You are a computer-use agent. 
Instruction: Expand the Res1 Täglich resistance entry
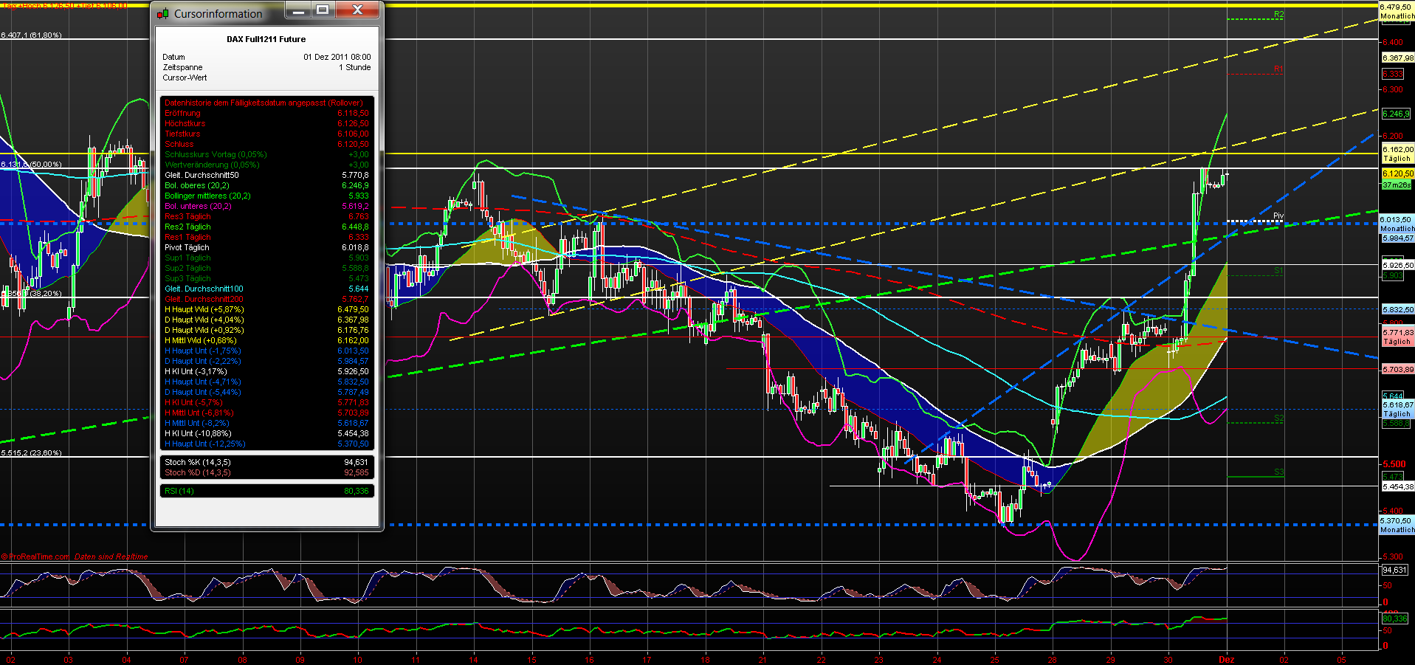click(187, 237)
